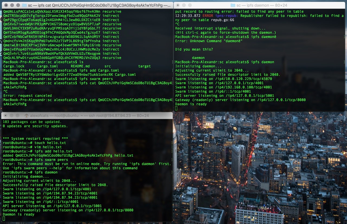Click the folder icon in the ipfs cat window title
The width and height of the screenshot is (347, 224).
24,5
